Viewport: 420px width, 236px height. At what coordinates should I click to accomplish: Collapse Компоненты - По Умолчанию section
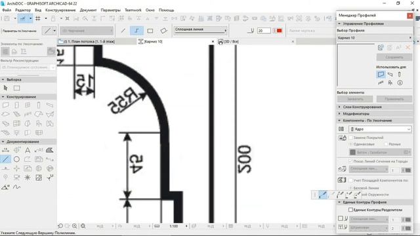click(x=339, y=121)
